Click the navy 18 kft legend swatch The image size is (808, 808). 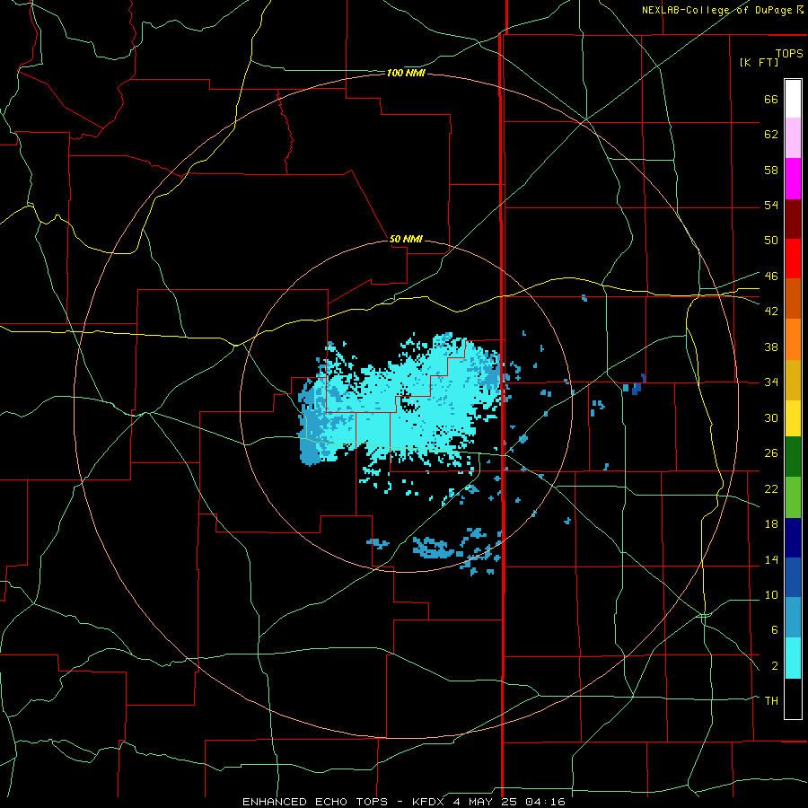point(793,538)
